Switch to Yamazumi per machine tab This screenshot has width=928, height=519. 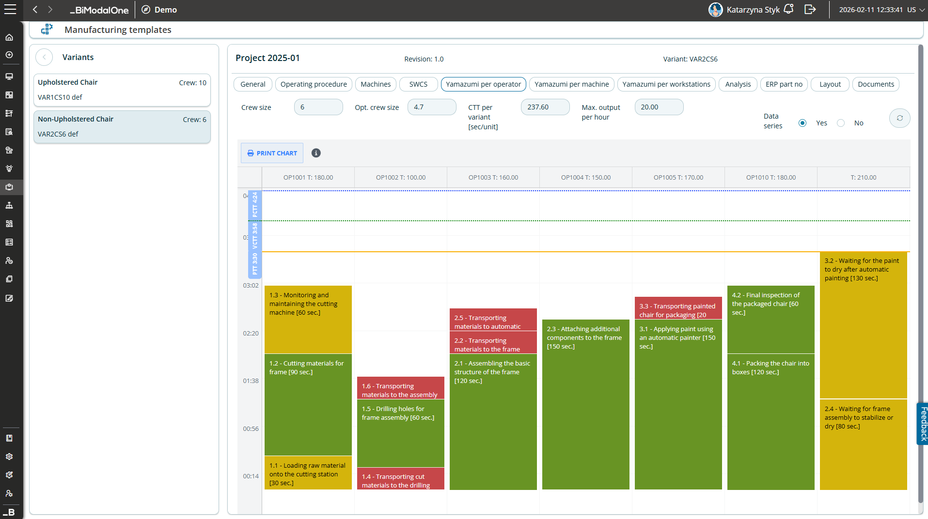[571, 84]
